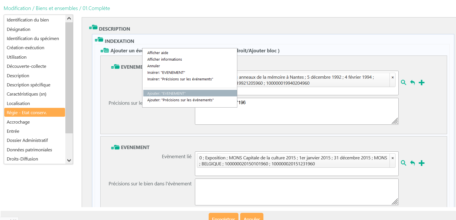Choose Ajouter: "EVENEMENT" in context menu

(167, 94)
